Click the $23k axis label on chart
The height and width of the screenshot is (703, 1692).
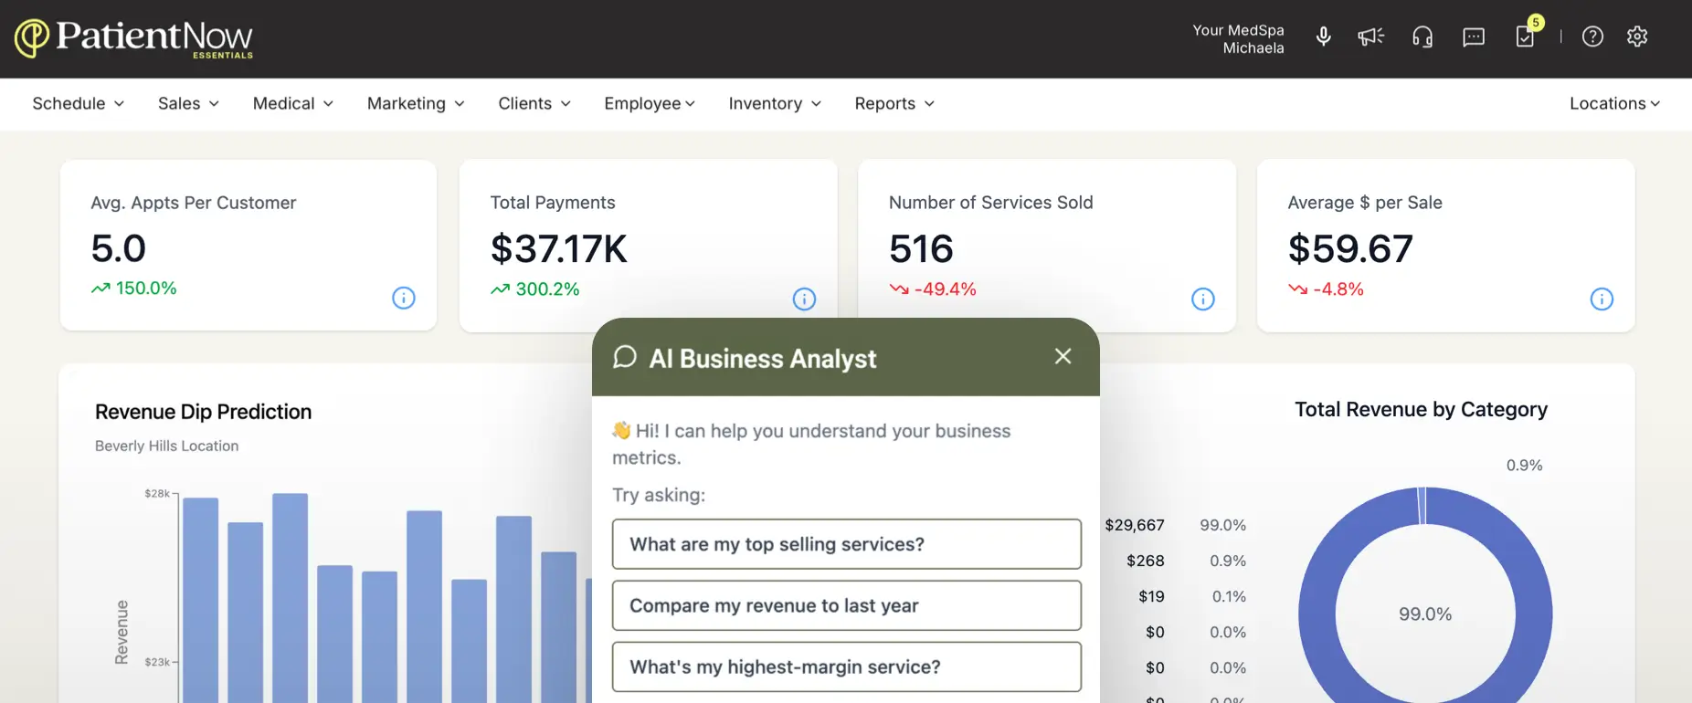157,662
